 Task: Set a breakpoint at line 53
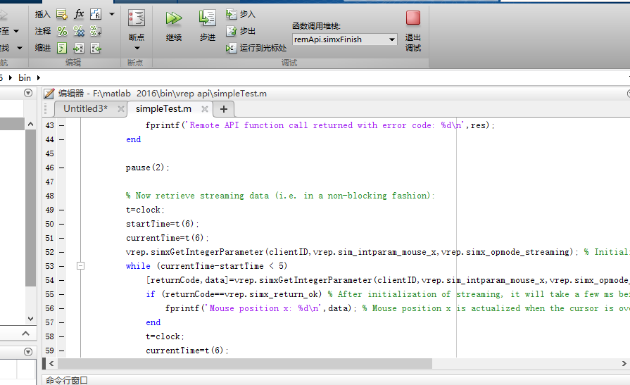click(61, 266)
